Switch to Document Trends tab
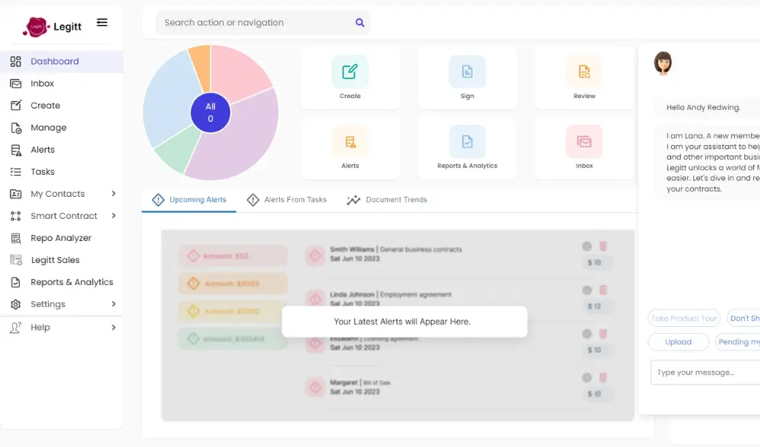 (x=387, y=200)
